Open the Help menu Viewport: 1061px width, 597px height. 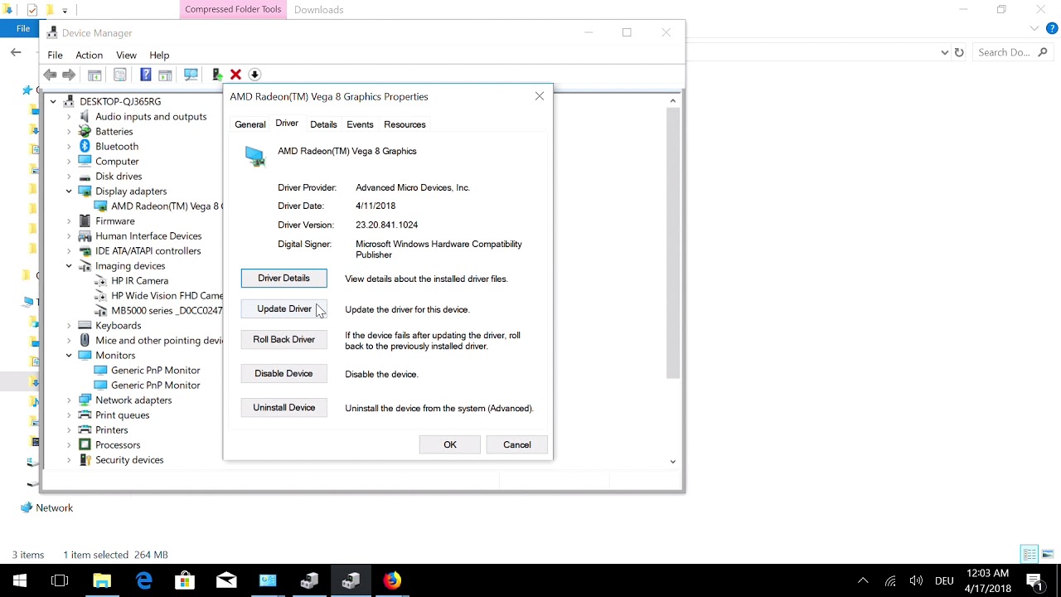pos(159,56)
